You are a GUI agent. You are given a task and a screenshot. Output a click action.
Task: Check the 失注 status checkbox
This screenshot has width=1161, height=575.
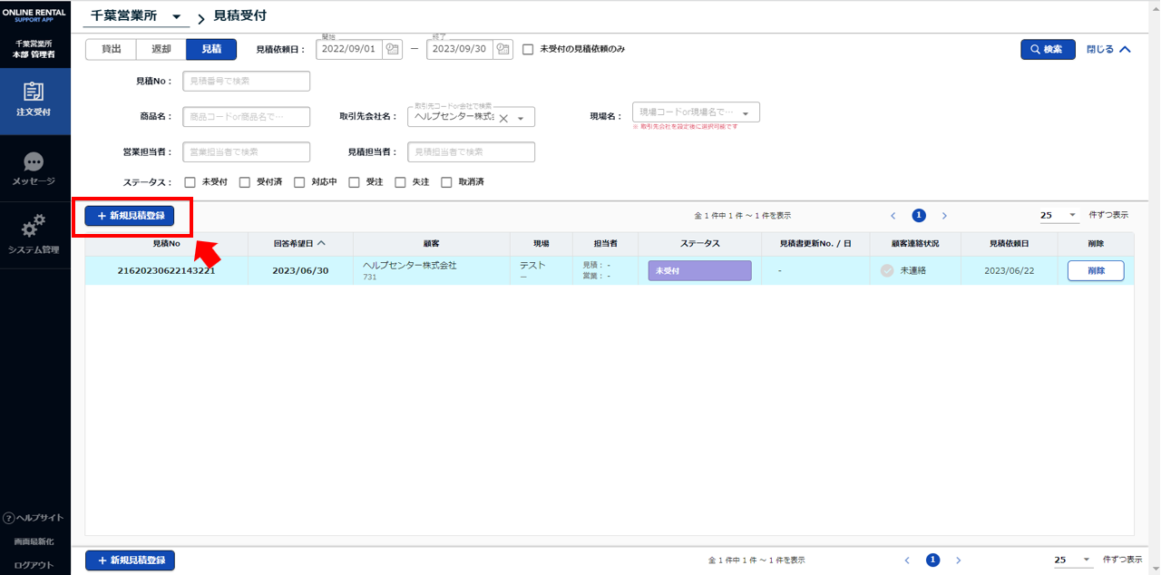(x=400, y=182)
